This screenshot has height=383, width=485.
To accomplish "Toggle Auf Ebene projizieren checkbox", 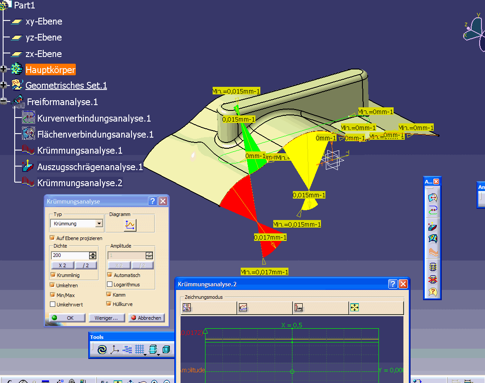I will point(52,238).
